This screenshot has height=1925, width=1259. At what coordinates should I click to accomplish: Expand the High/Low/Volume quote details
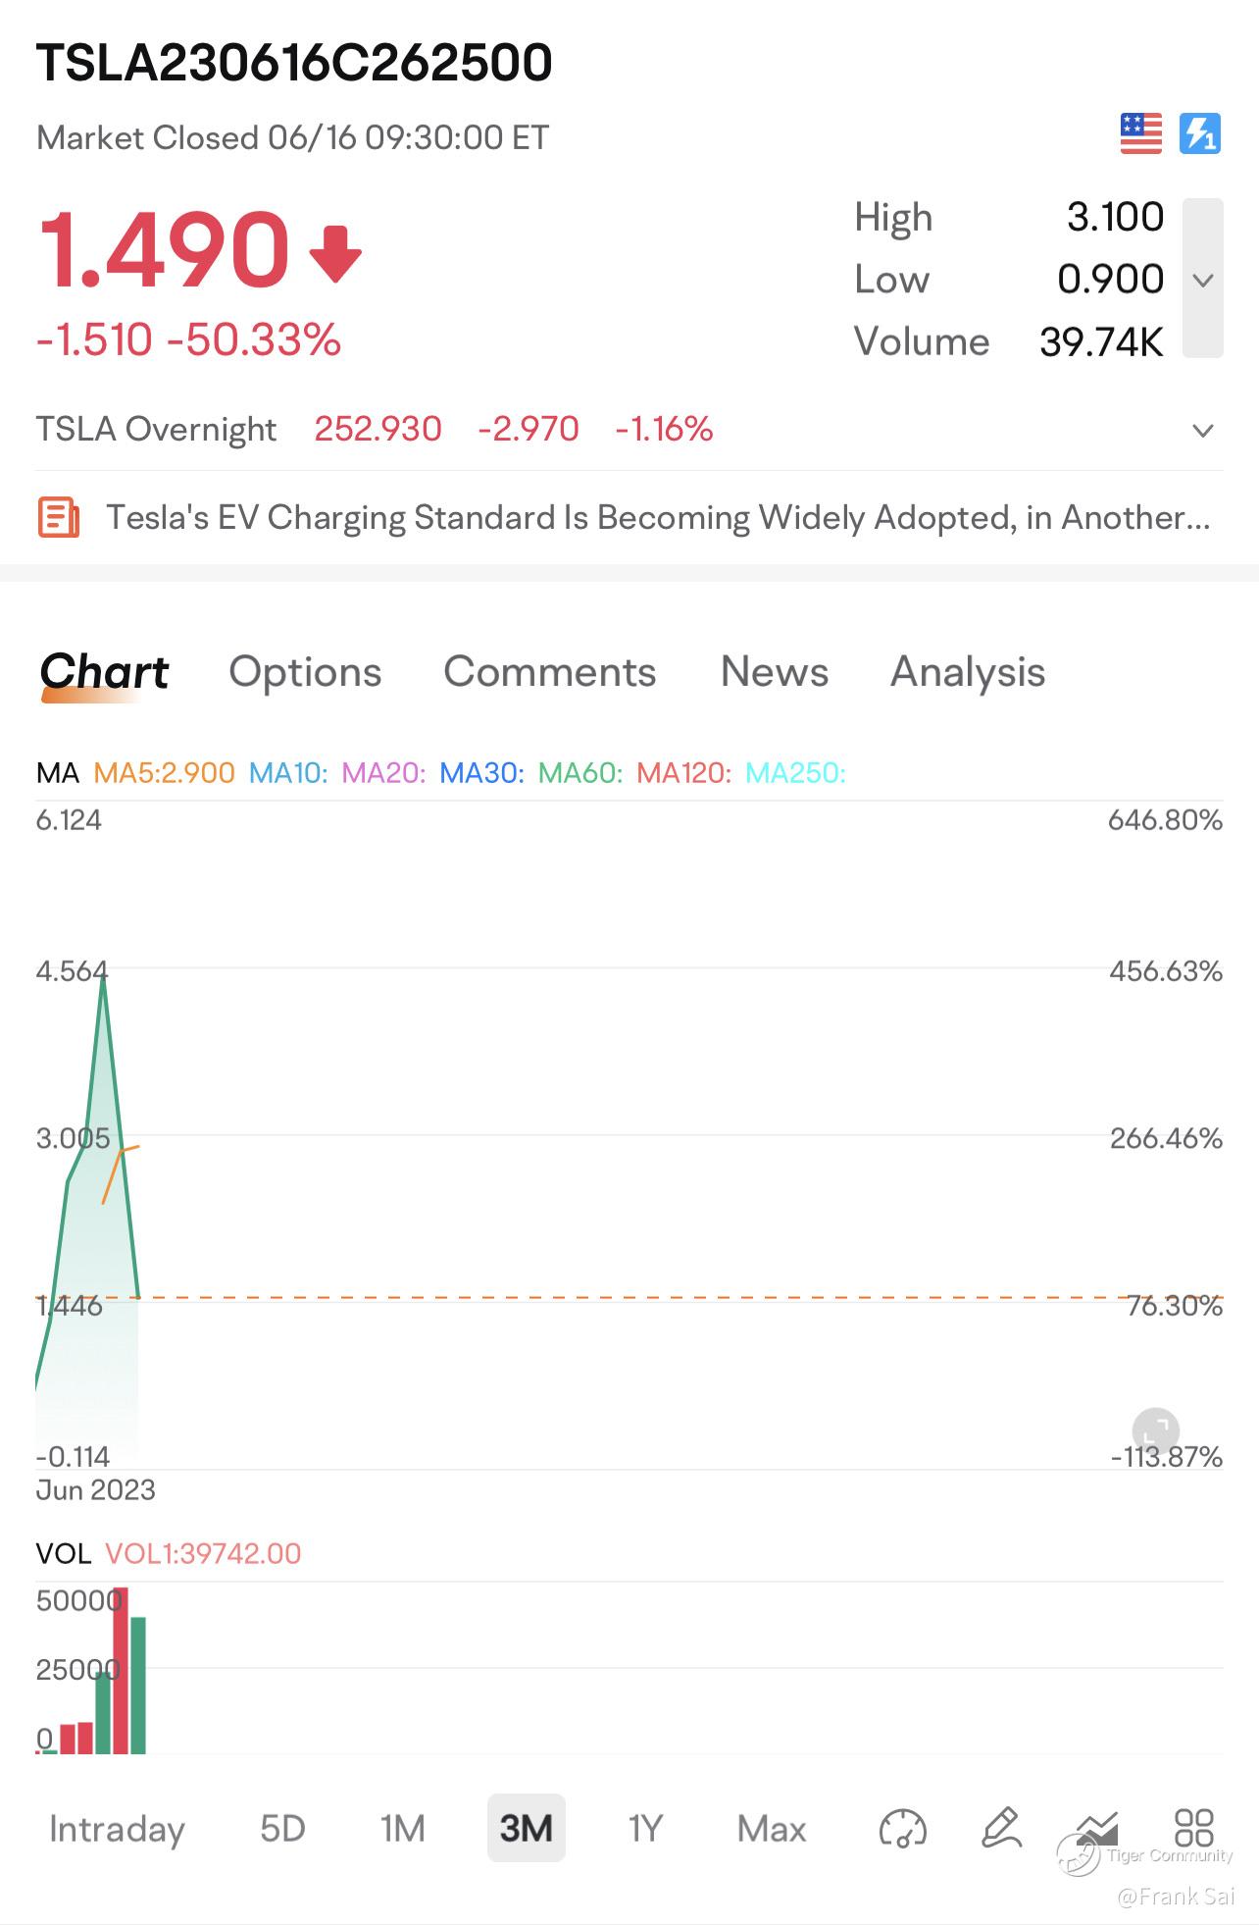pos(1203,280)
